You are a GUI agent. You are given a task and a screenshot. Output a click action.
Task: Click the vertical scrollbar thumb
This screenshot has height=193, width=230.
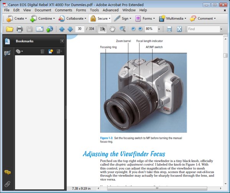pos(225,55)
